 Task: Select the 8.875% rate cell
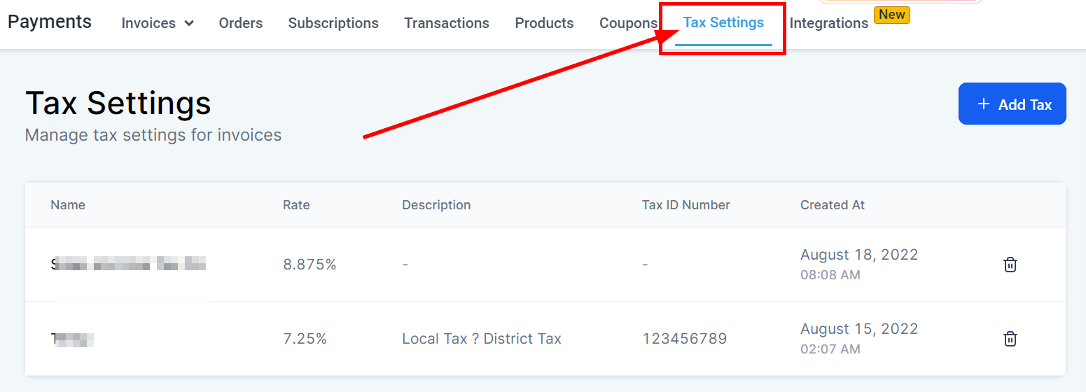click(309, 265)
